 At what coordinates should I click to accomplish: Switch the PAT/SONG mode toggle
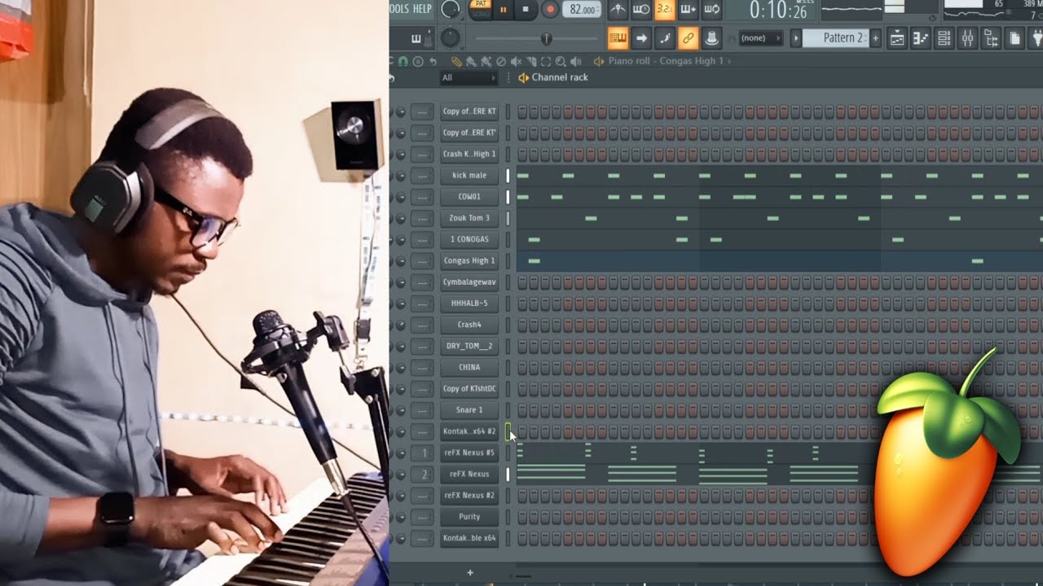point(479,8)
